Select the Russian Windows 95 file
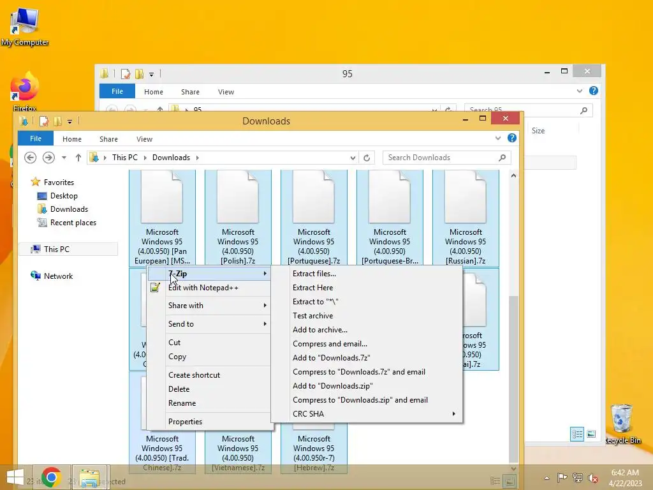The height and width of the screenshot is (490, 653). (x=466, y=218)
